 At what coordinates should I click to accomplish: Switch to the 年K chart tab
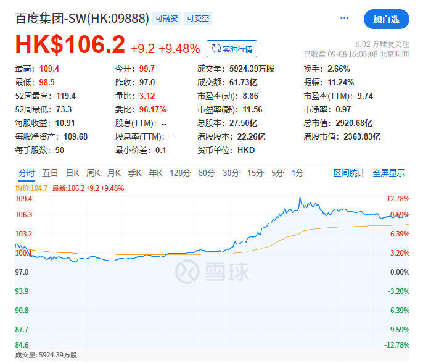point(155,173)
